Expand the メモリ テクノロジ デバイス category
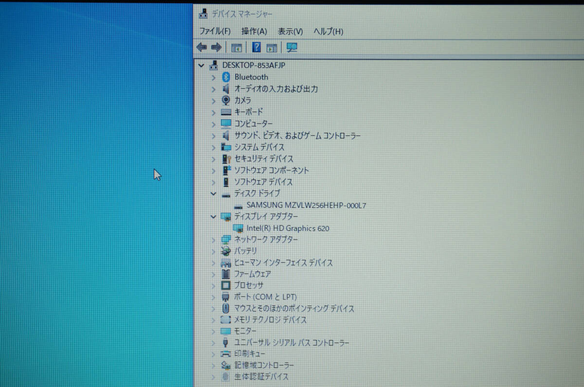Screen dimensions: 584x387 tap(213, 320)
